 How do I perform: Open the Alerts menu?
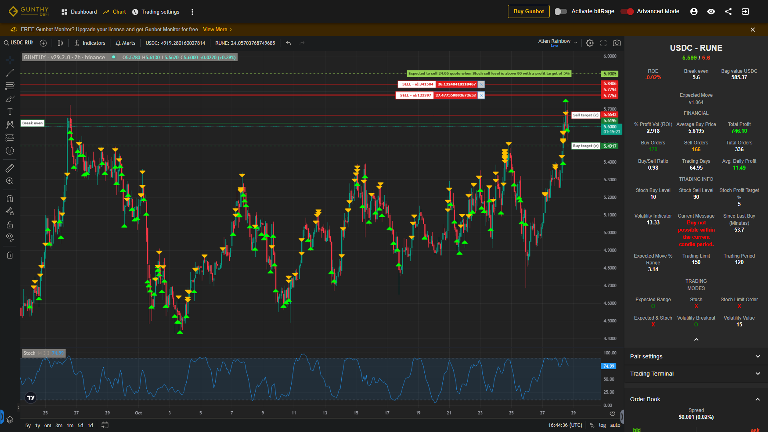pos(126,43)
